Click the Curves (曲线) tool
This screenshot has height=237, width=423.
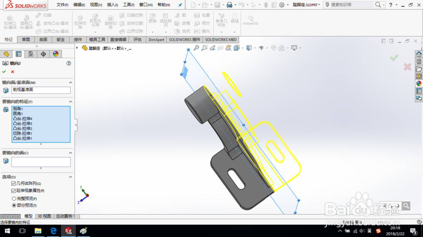(235, 18)
